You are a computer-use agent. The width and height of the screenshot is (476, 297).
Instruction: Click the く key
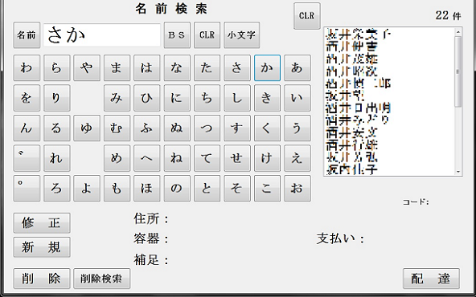(x=267, y=128)
